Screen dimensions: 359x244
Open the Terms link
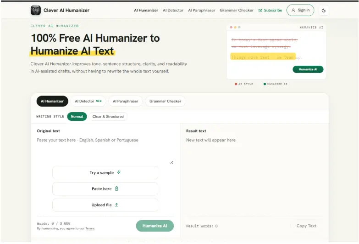click(90, 228)
